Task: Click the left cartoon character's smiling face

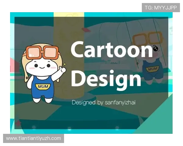Action: (42, 66)
